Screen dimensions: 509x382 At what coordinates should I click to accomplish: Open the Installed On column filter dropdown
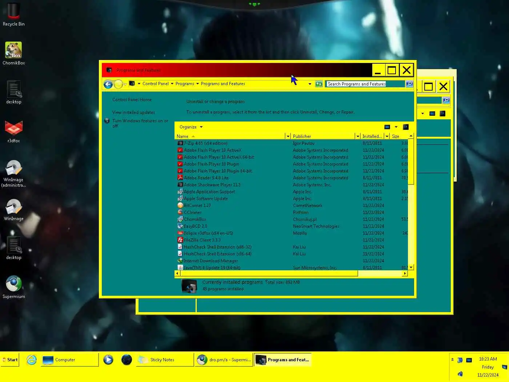387,136
